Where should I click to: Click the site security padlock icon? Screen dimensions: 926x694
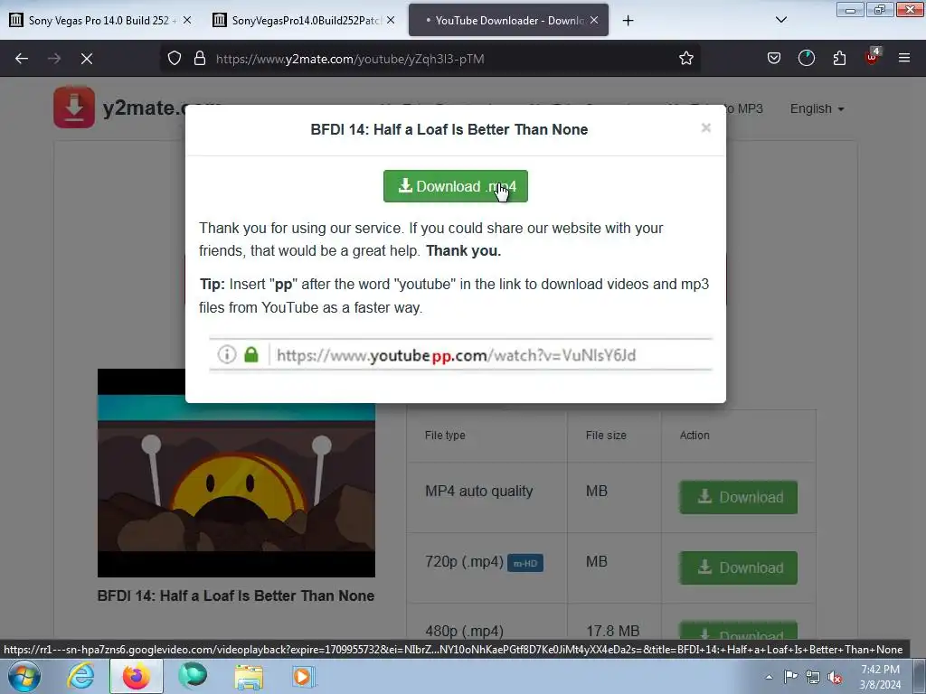click(200, 59)
